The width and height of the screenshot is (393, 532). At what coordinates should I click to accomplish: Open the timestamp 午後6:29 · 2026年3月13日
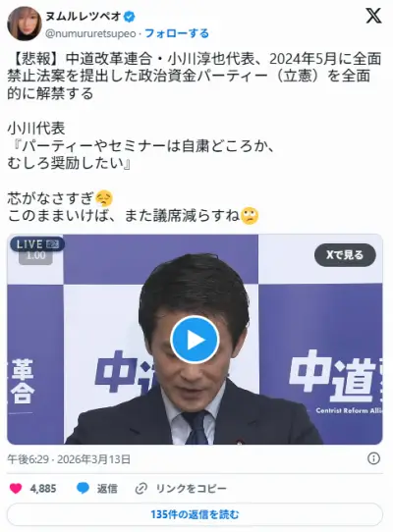(x=69, y=459)
